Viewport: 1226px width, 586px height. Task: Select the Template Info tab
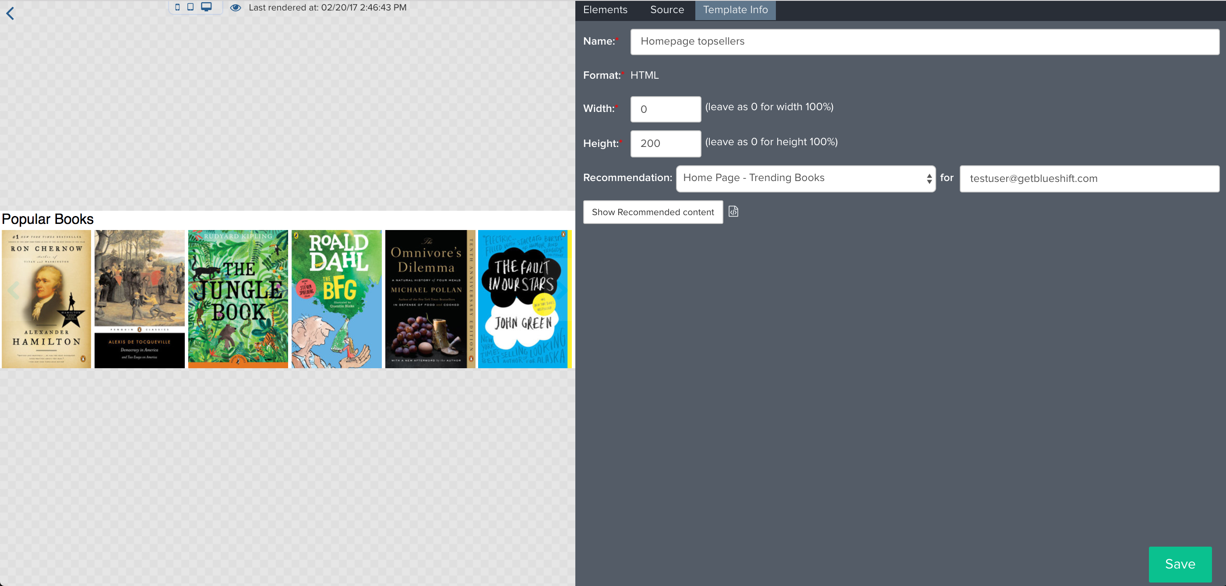735,10
